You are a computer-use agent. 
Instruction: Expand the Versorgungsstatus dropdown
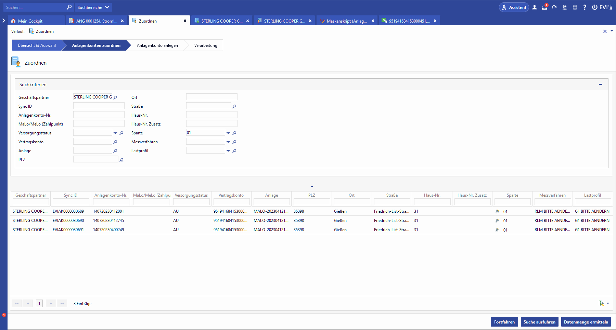pos(115,133)
